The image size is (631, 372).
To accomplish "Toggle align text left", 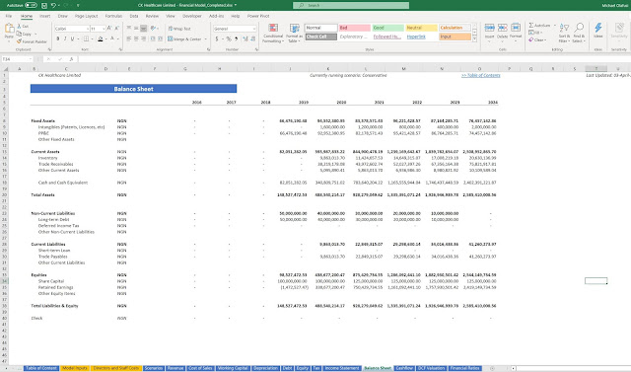I will tap(129, 38).
